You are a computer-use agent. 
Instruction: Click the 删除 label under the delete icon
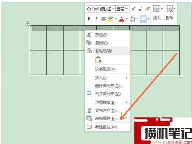click(170, 18)
